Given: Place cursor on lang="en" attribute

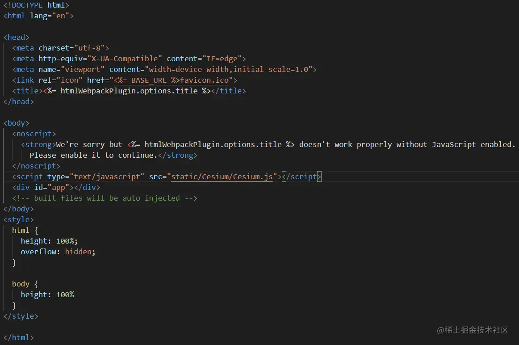Looking at the screenshot, I should (49, 16).
